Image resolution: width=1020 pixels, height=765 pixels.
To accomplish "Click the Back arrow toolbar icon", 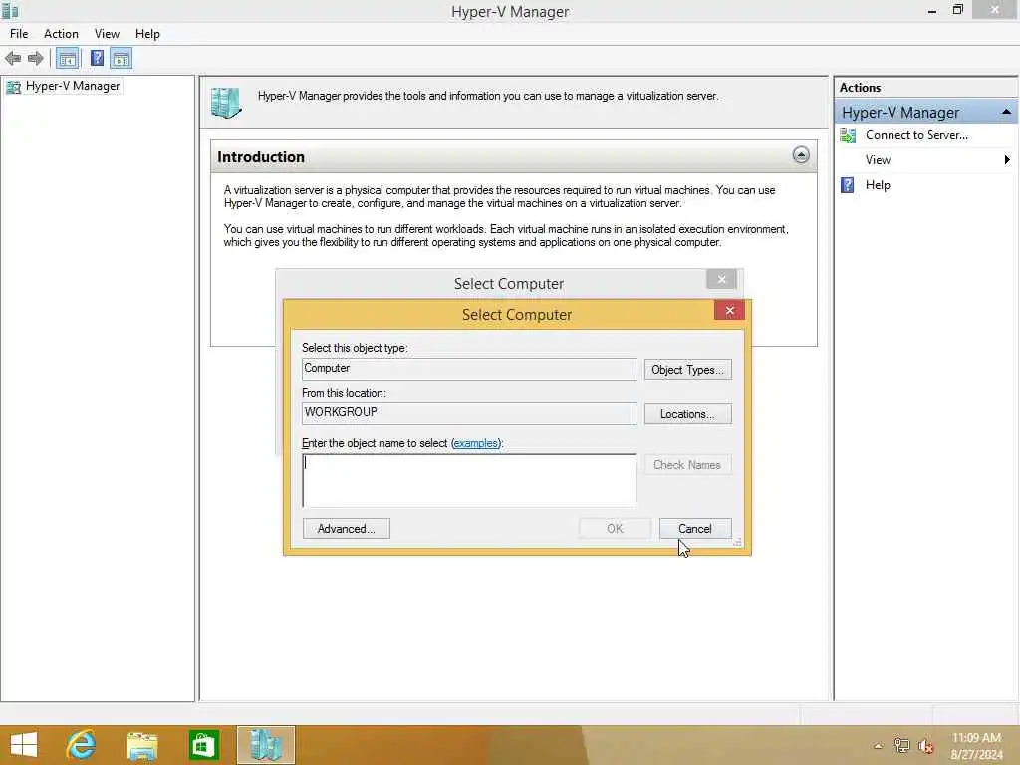I will (13, 59).
